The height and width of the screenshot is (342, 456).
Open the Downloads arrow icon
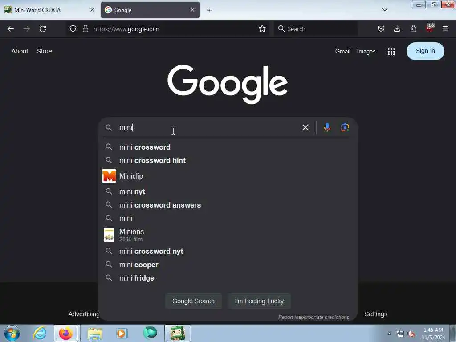tap(397, 29)
